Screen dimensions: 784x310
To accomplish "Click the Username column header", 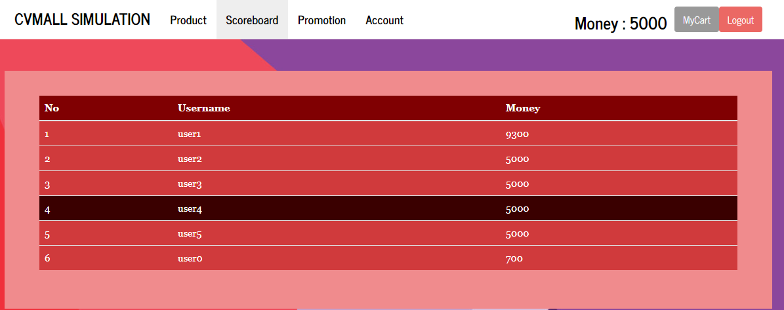I will [203, 108].
